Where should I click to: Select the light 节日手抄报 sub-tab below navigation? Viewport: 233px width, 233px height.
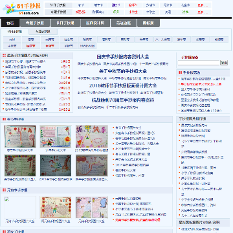(x=15, y=32)
